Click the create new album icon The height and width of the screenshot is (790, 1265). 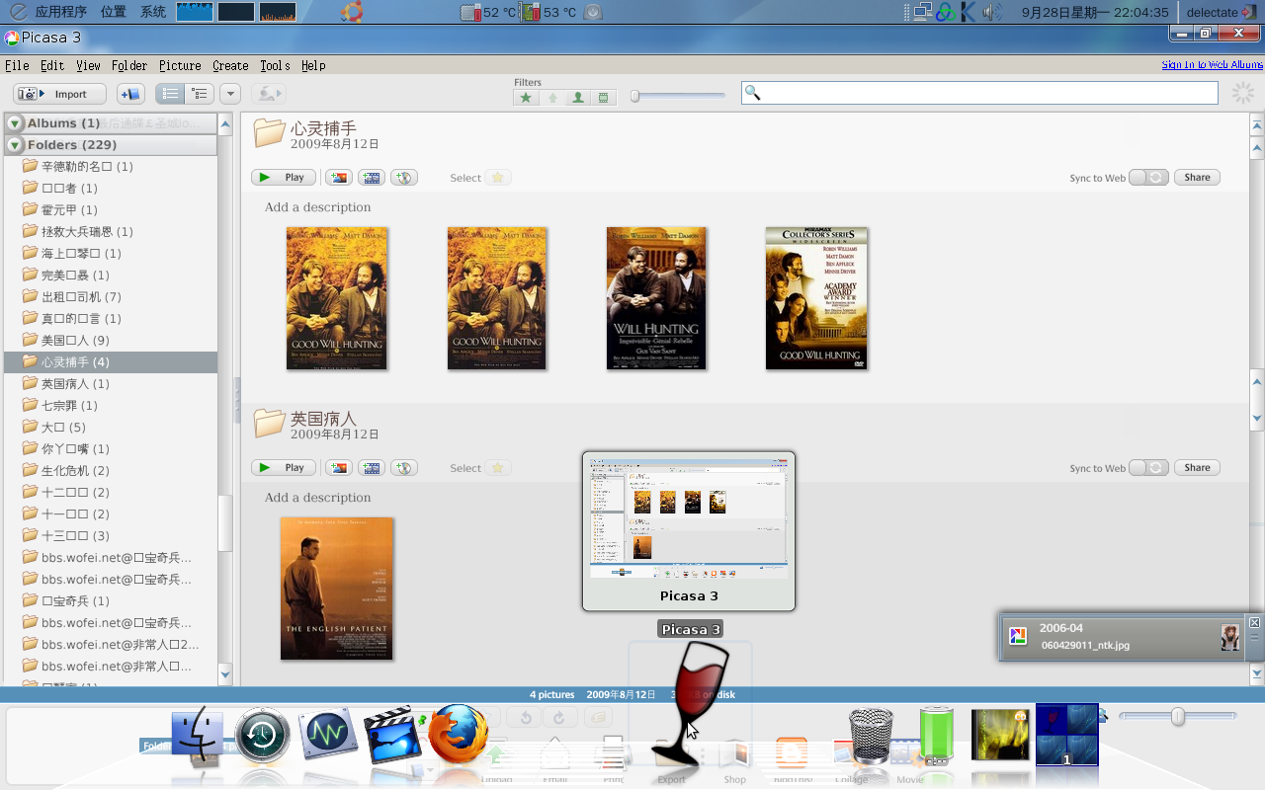(x=130, y=94)
